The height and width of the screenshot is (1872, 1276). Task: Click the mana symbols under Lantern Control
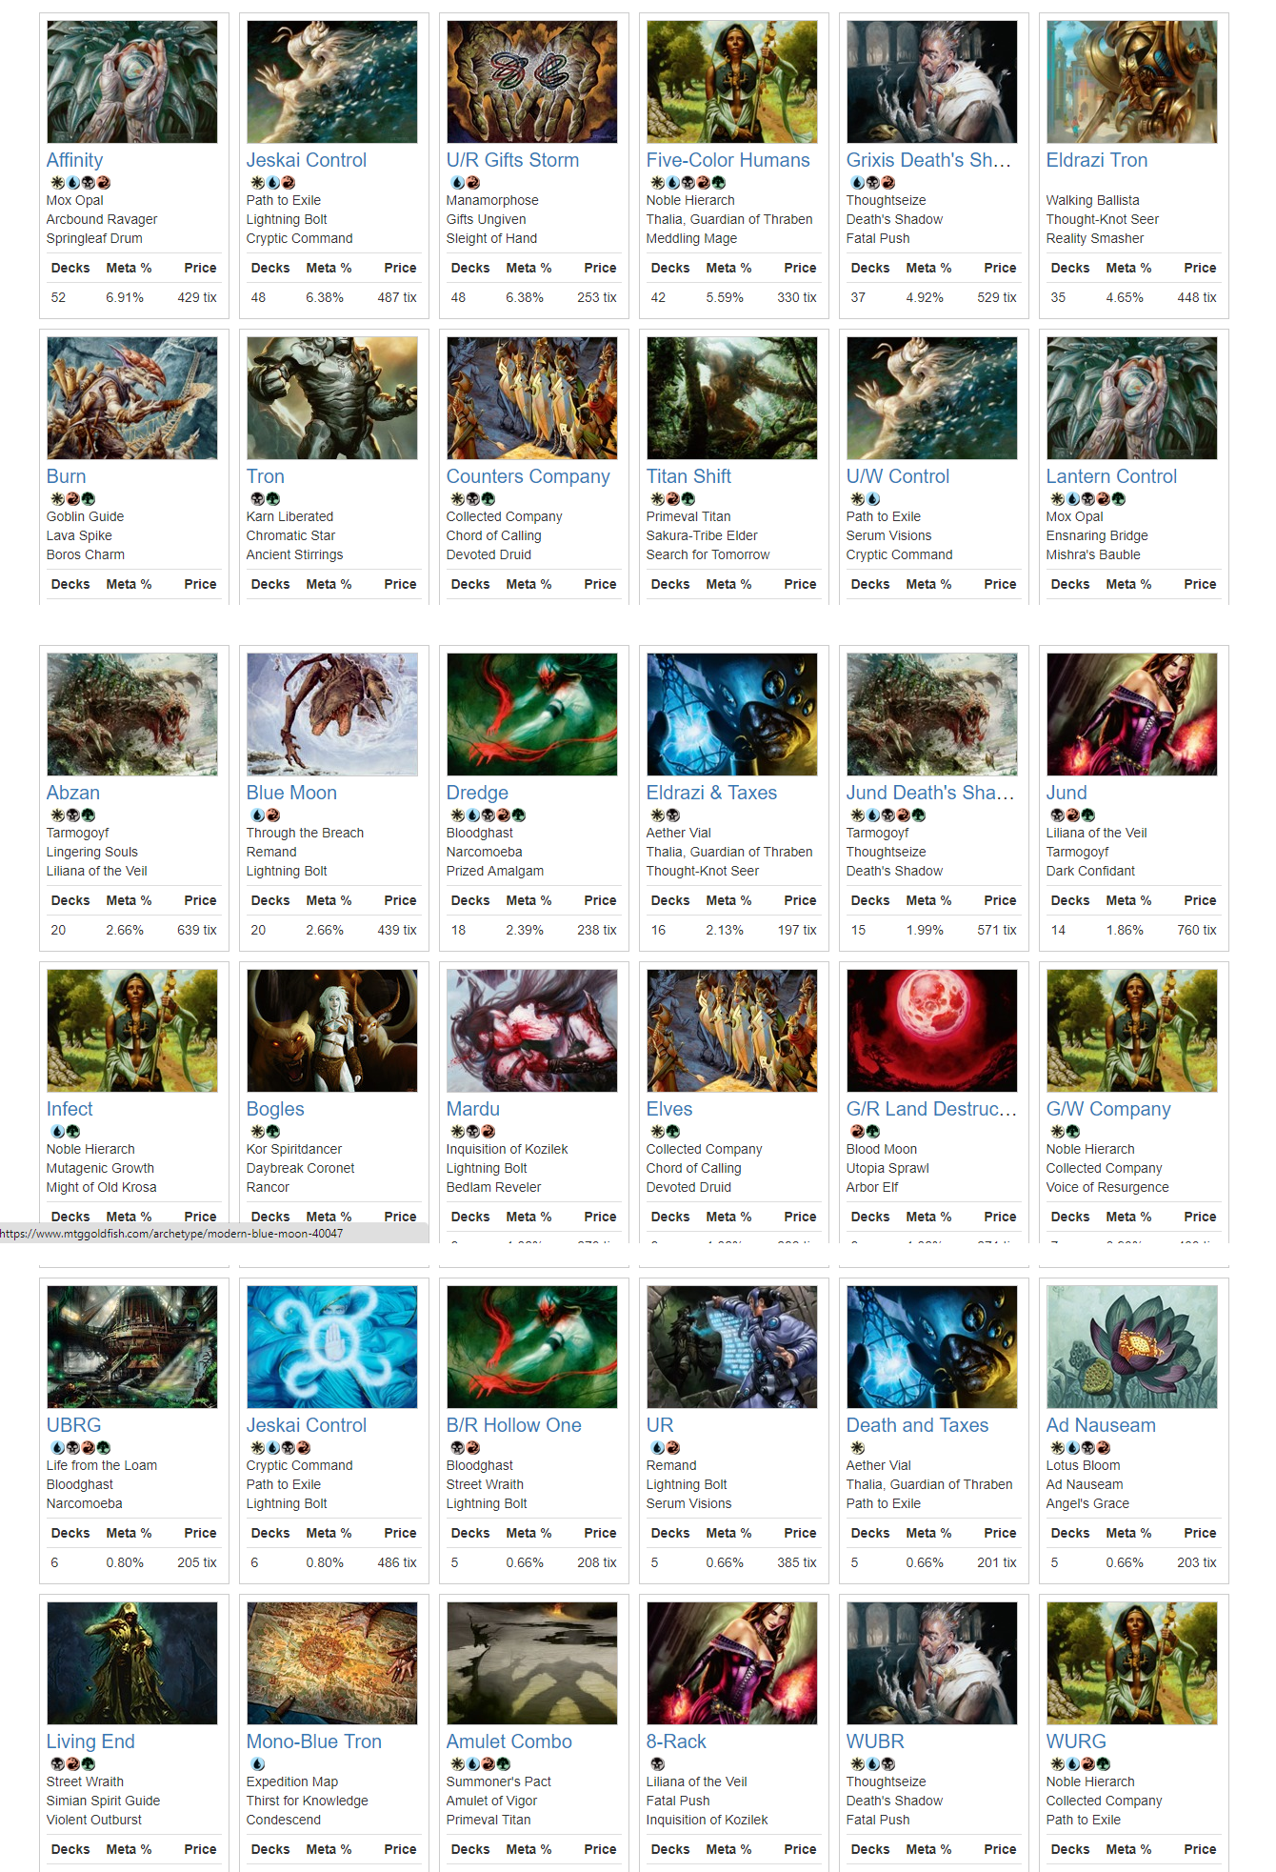click(1088, 498)
